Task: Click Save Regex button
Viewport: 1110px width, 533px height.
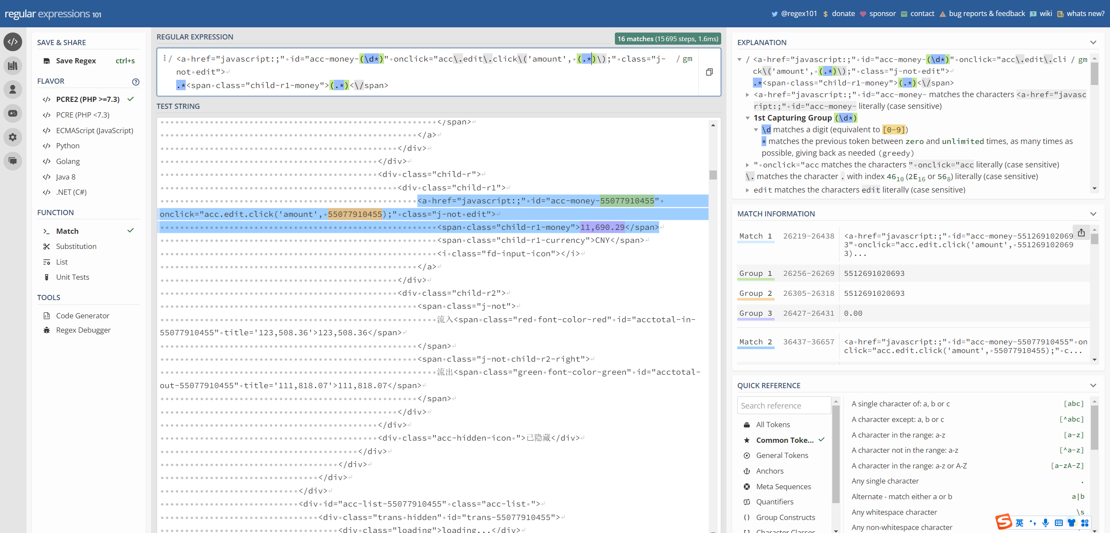Action: tap(76, 61)
